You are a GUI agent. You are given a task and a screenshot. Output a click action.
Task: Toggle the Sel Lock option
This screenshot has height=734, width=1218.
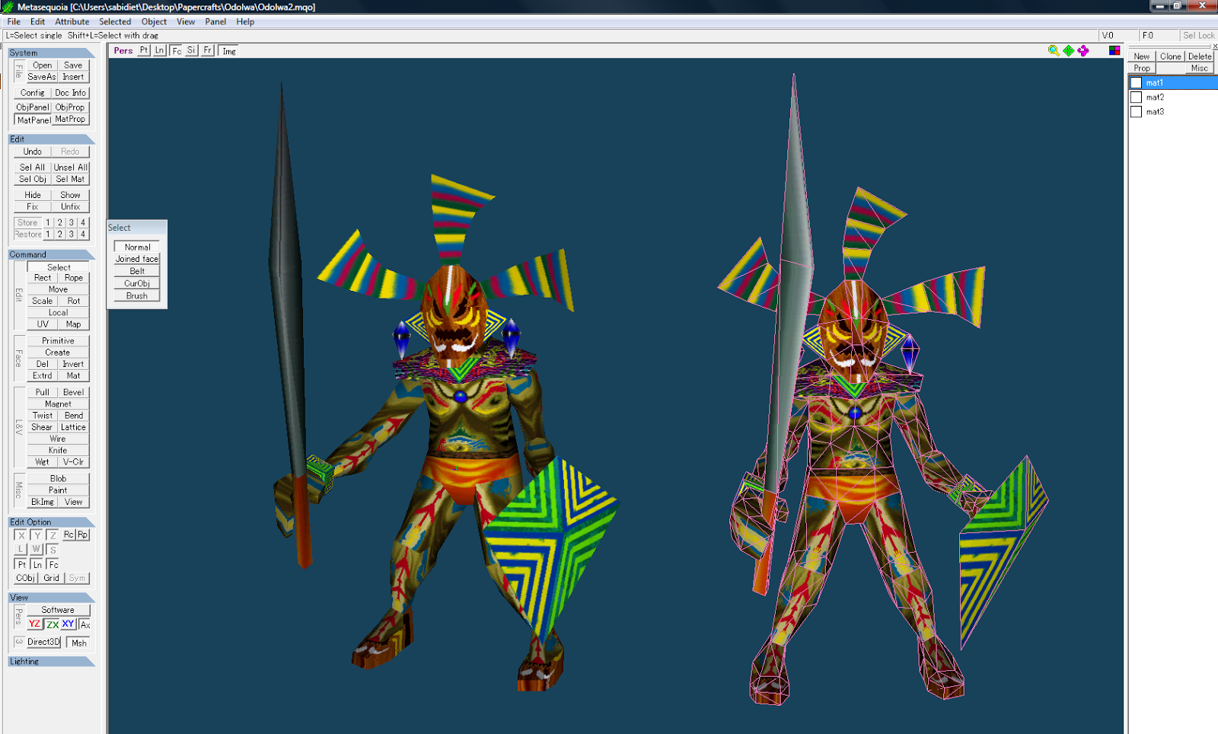pyautogui.click(x=1199, y=35)
